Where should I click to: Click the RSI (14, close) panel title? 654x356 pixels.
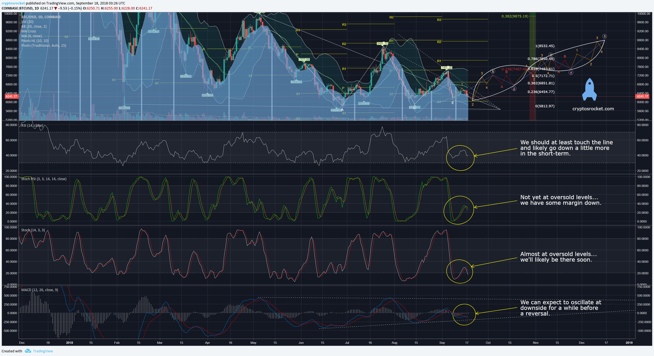32,125
